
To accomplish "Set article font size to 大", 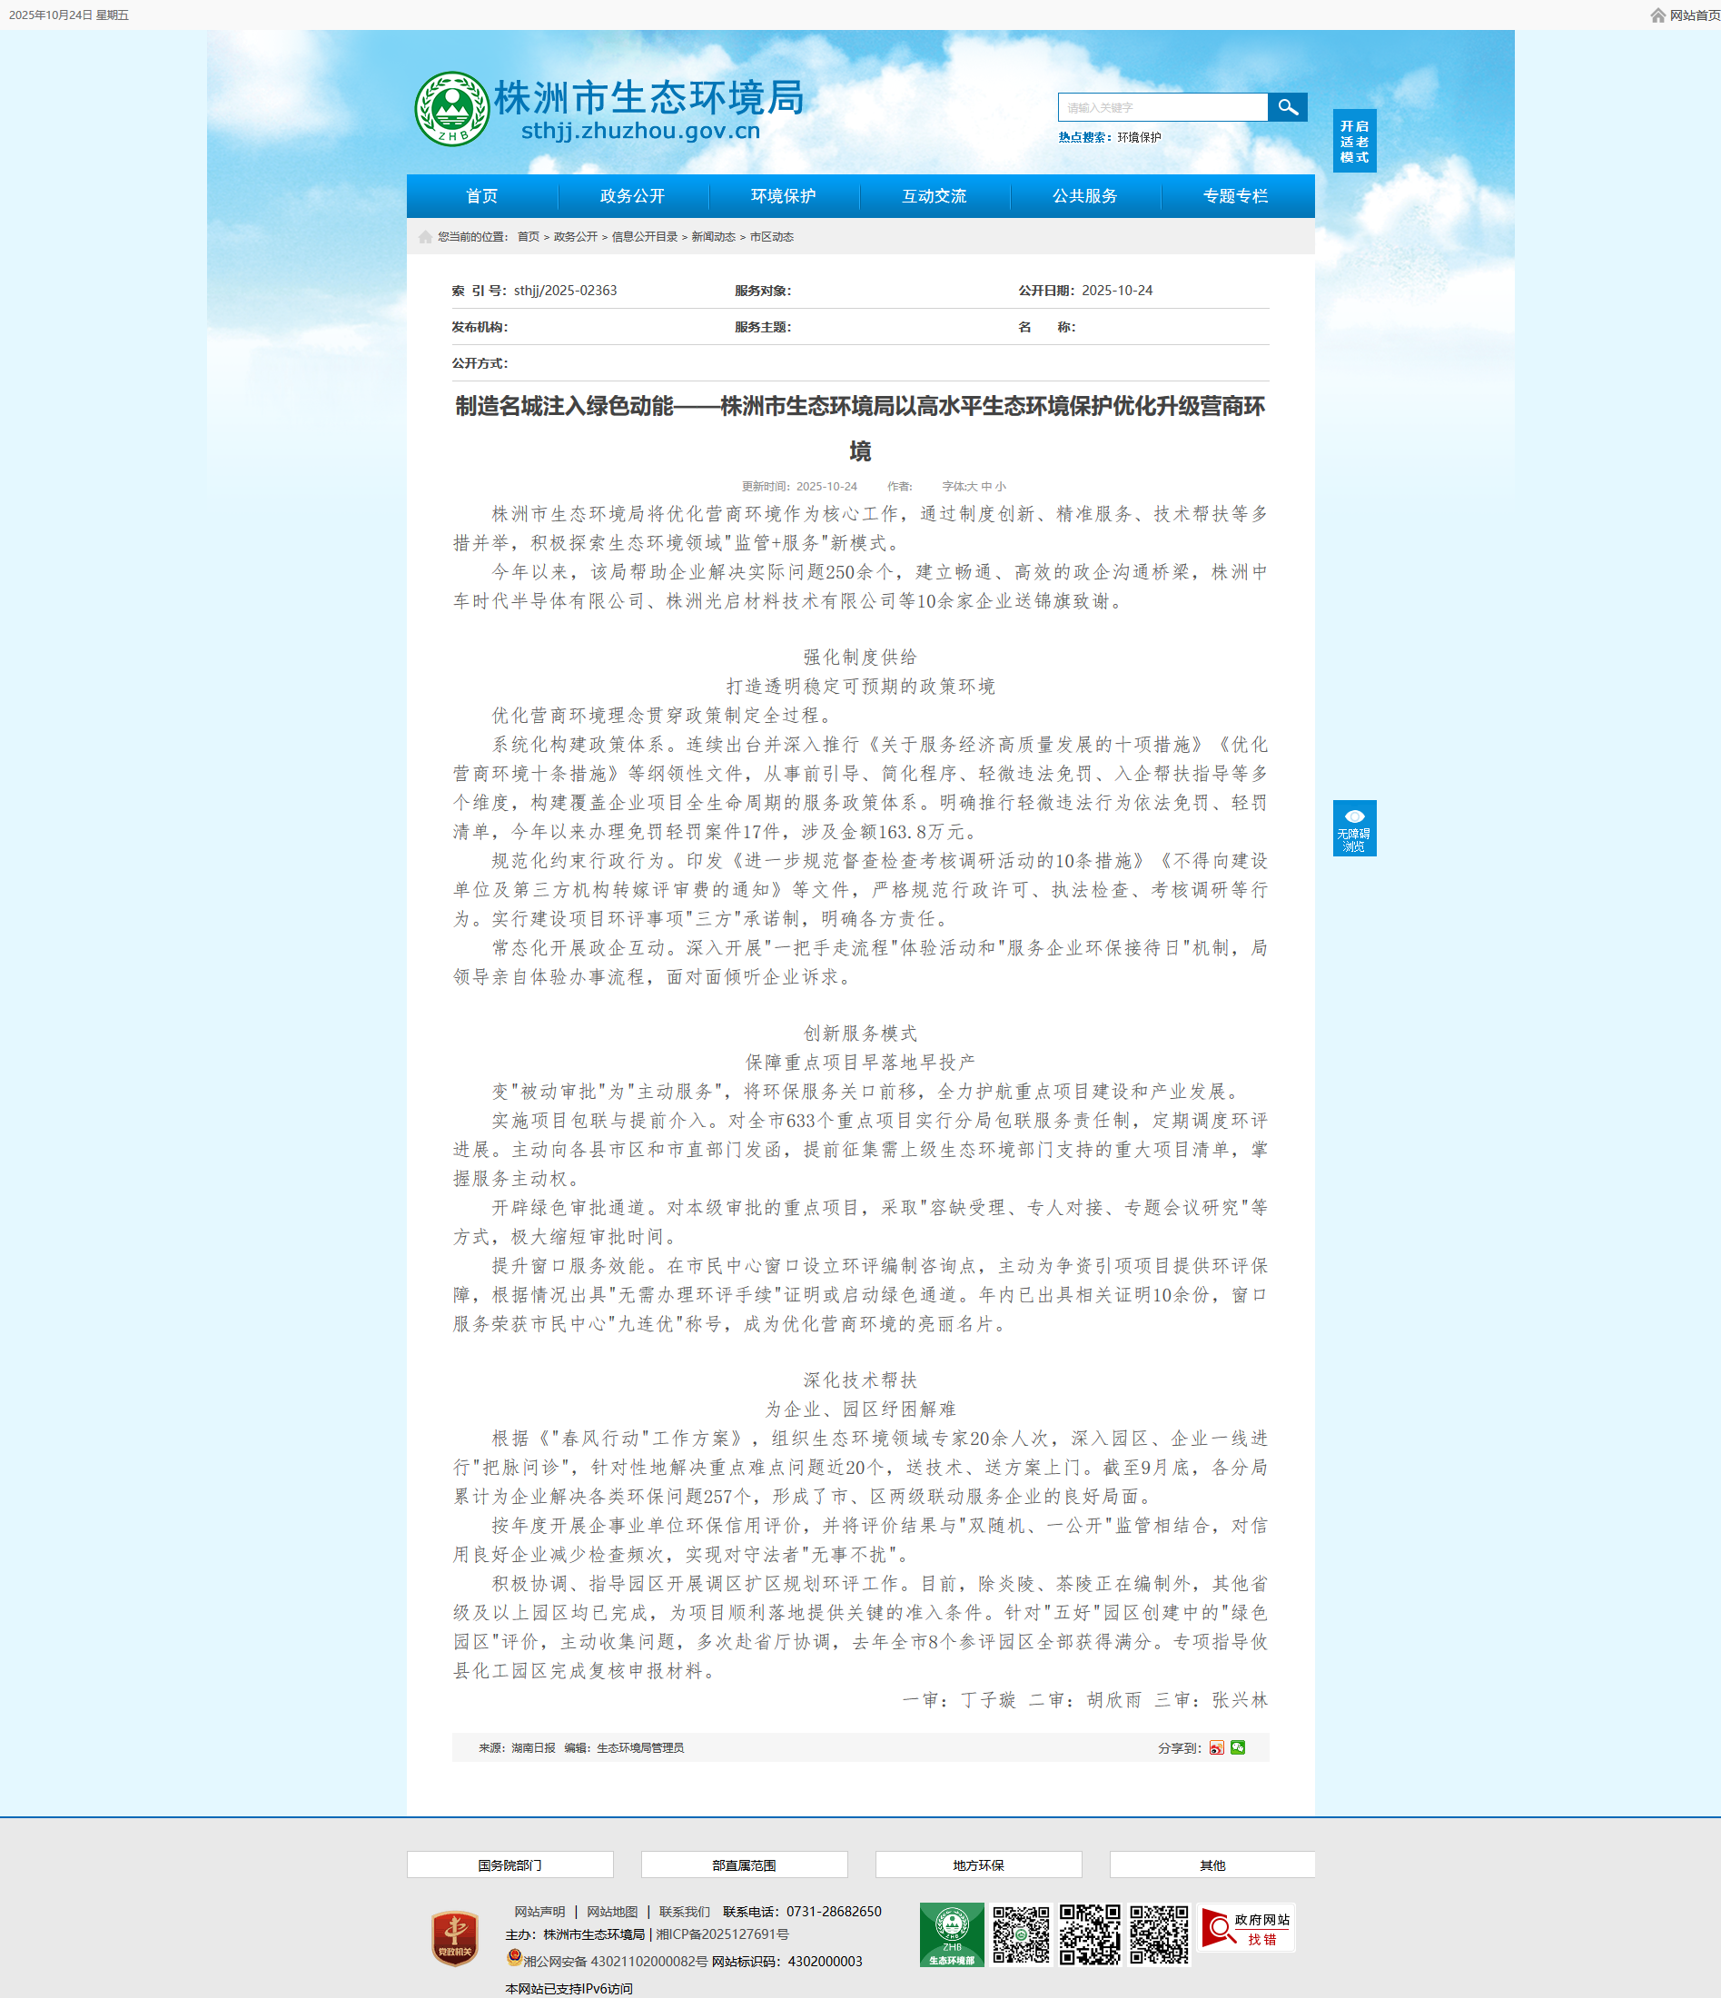I will click(x=972, y=487).
